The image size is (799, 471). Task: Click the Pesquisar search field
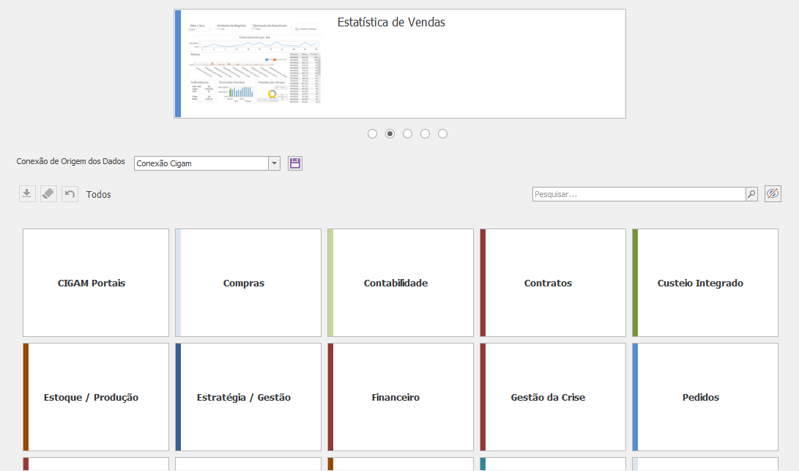point(639,194)
